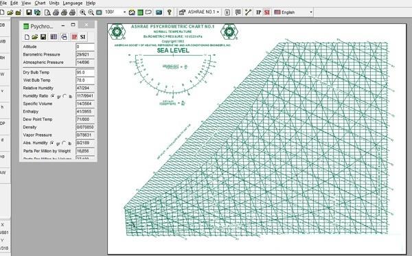This screenshot has width=412, height=256.
Task: Click the Save disk icon in main toolbar
Action: [29, 12]
